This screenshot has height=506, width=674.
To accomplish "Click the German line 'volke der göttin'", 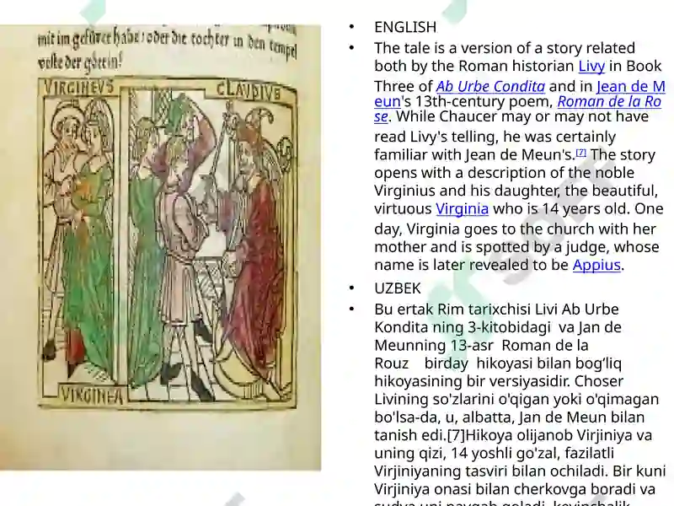I will (x=80, y=62).
